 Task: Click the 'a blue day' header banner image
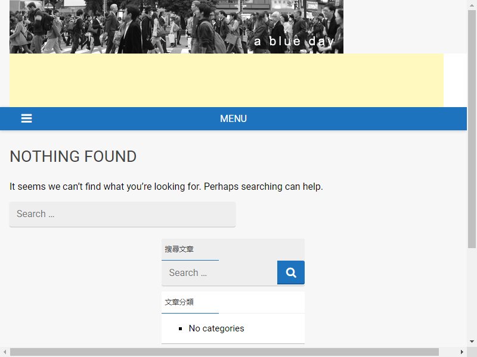[x=176, y=27]
